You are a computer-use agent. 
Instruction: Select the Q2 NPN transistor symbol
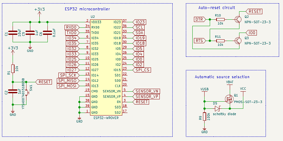pos(238,19)
